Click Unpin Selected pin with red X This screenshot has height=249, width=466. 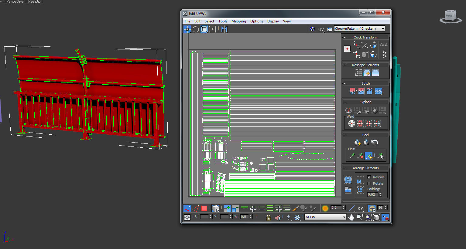(x=360, y=156)
